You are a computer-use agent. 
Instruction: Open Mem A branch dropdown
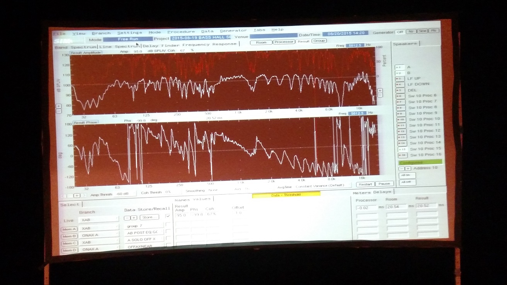[x=99, y=228]
